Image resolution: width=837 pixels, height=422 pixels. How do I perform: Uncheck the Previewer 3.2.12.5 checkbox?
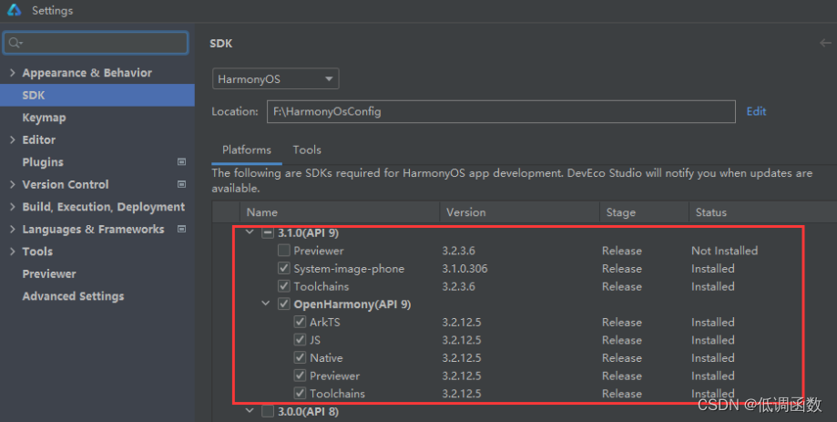click(300, 376)
